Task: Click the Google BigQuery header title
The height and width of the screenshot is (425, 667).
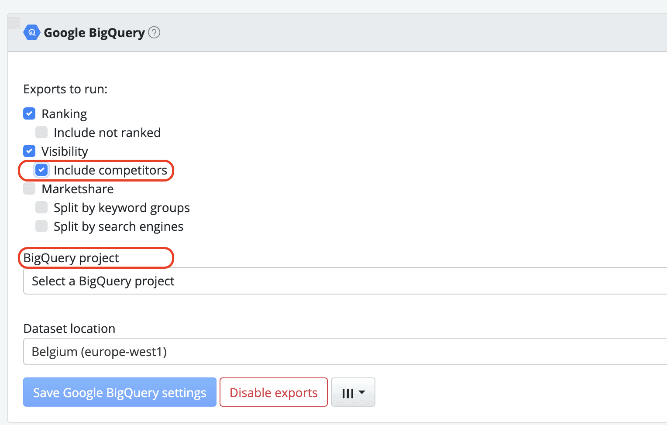Action: point(93,32)
